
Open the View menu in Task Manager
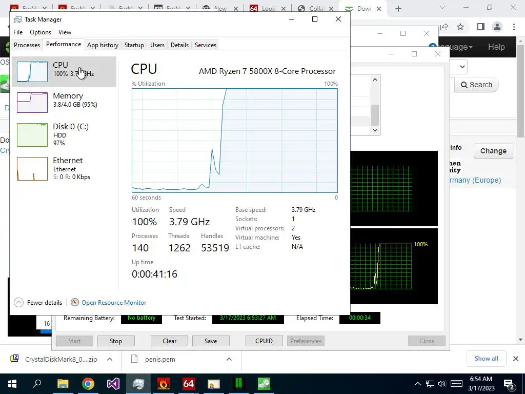(x=65, y=32)
